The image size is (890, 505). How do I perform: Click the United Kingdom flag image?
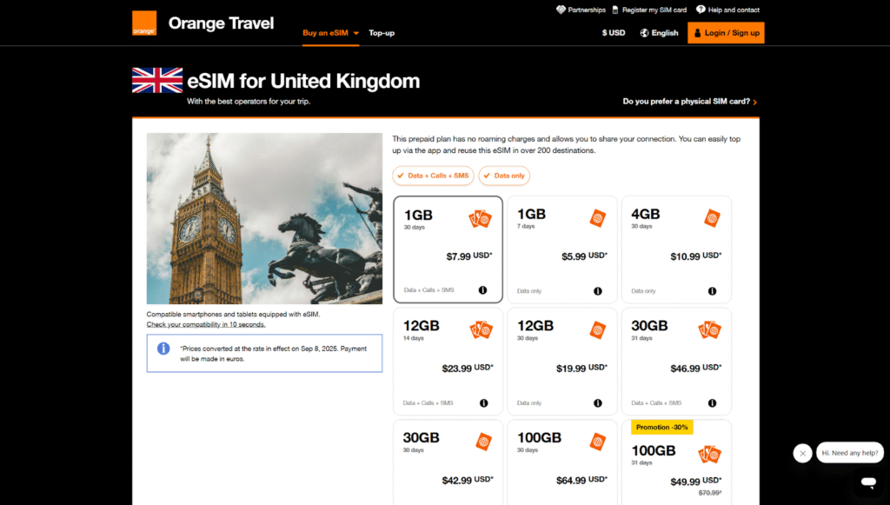coord(157,80)
